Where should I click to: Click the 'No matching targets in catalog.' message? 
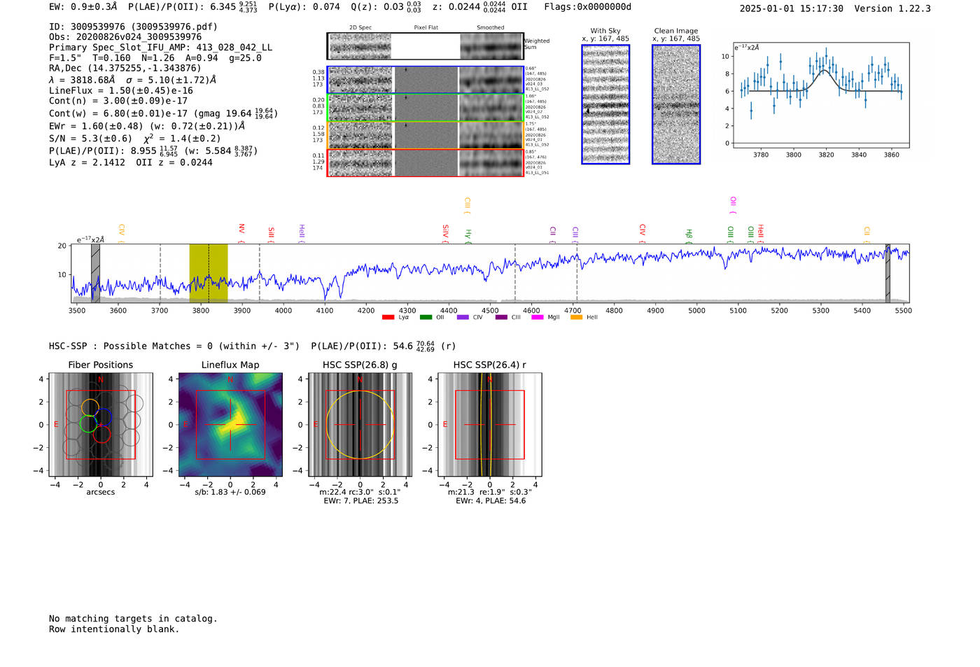[133, 619]
